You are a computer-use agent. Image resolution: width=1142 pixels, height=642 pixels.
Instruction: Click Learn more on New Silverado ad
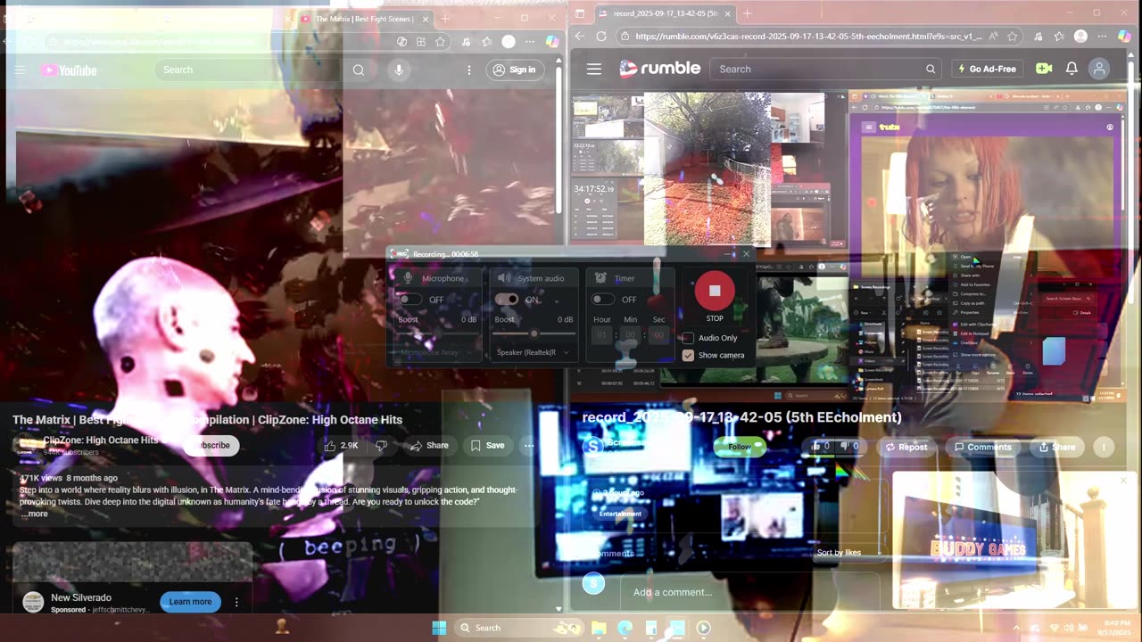190,602
